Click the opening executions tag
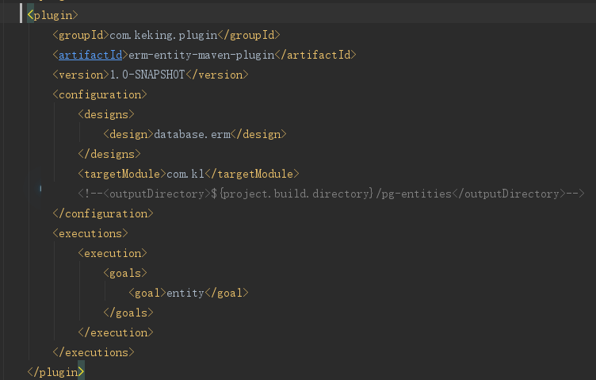This screenshot has width=596, height=380. click(90, 233)
